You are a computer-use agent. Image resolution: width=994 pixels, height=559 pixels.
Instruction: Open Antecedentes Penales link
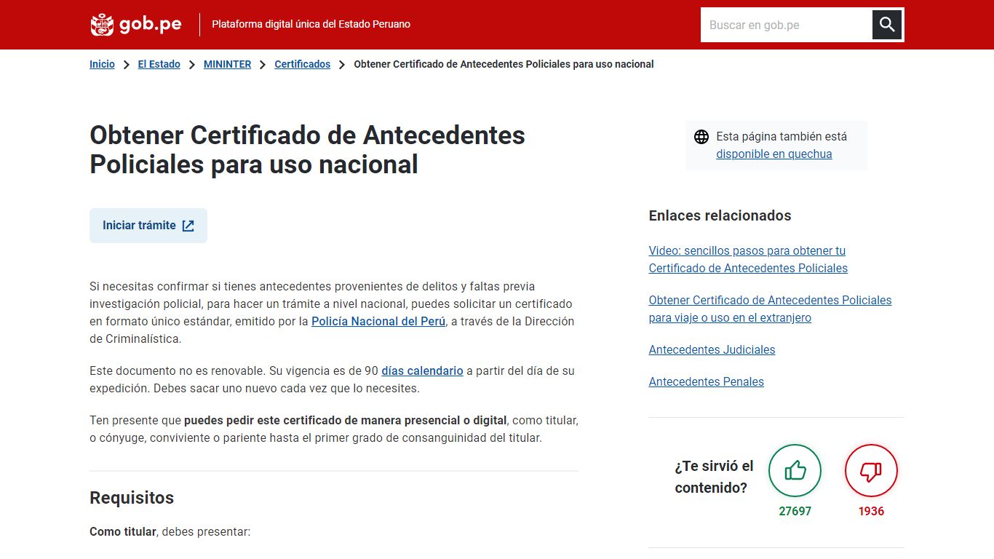[706, 381]
